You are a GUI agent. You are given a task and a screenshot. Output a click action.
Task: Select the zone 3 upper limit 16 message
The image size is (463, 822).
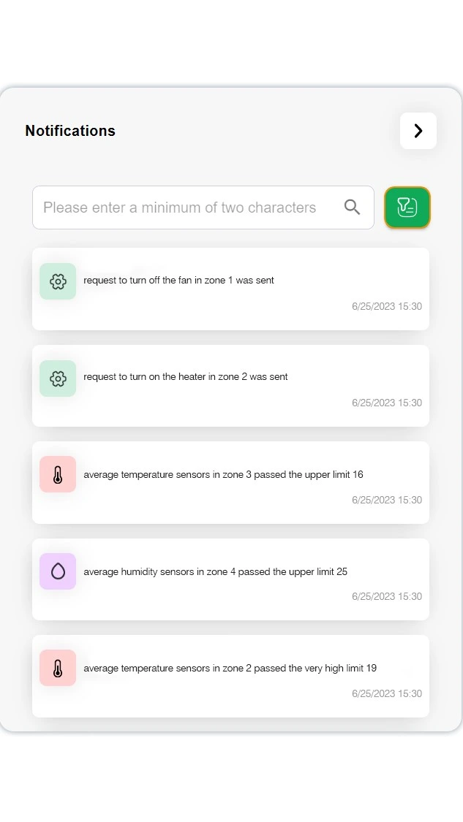pyautogui.click(x=223, y=475)
